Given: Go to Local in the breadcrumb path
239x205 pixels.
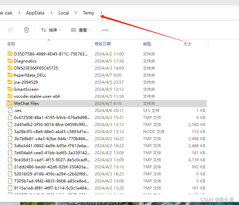Looking at the screenshot, I should point(63,13).
